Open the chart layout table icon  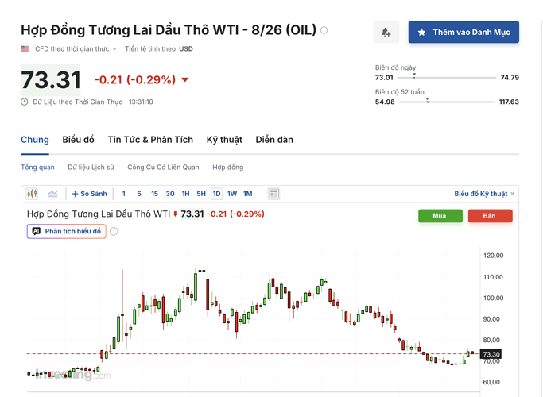273,194
